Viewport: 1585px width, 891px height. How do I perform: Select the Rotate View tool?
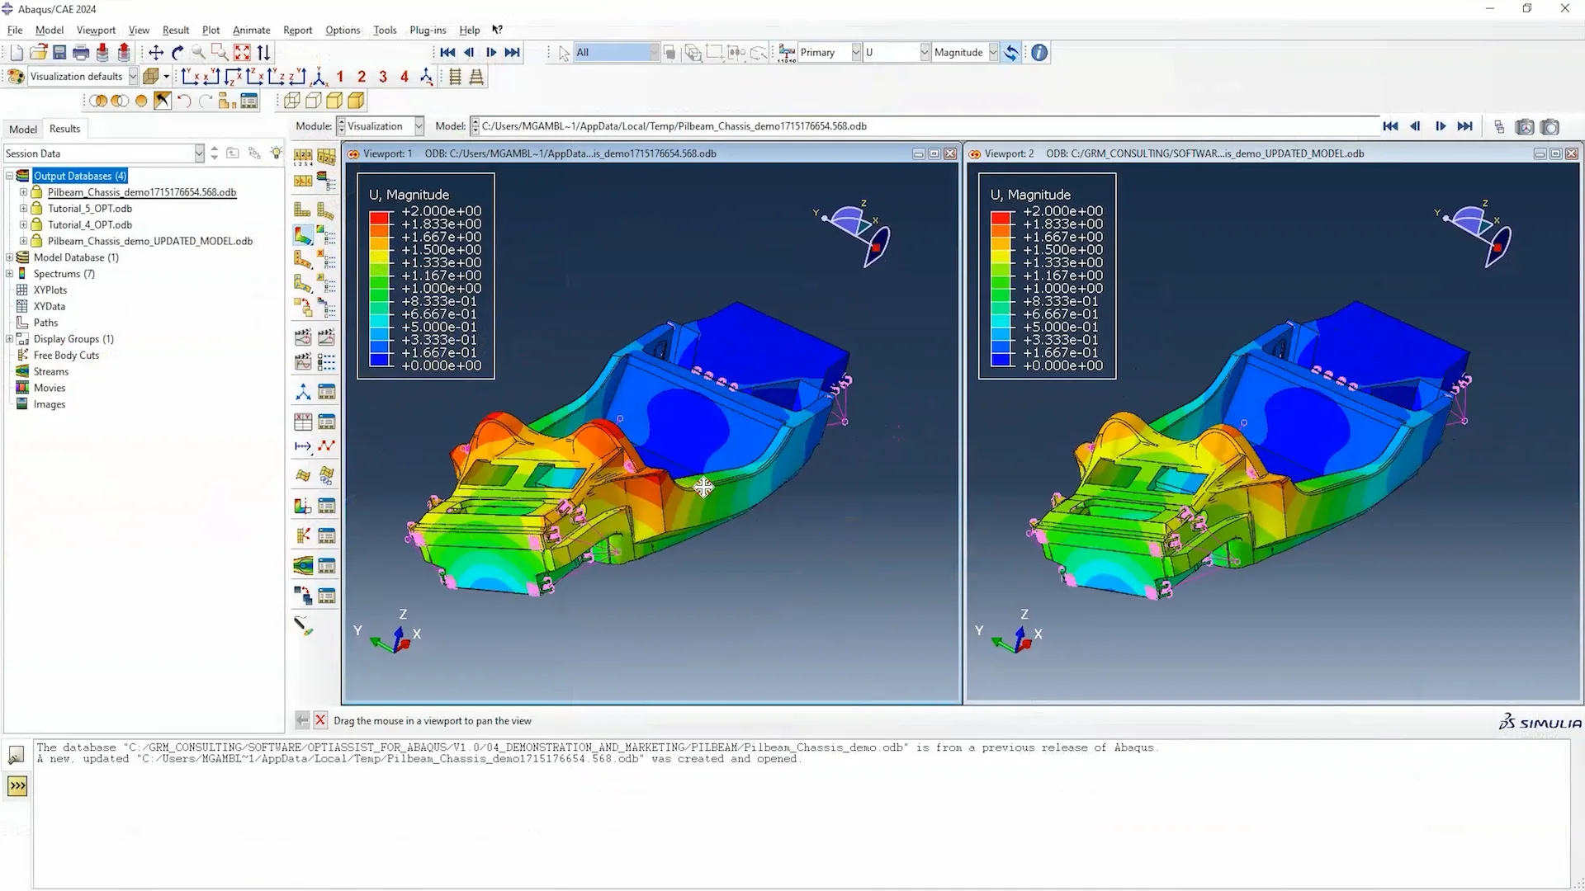(177, 53)
